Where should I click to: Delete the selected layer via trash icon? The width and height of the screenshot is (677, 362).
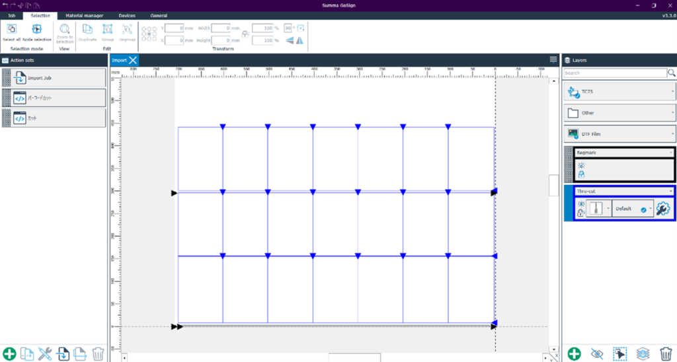click(666, 354)
